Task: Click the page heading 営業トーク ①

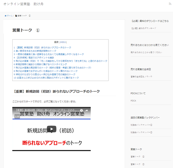Action: pyautogui.click(x=26, y=30)
